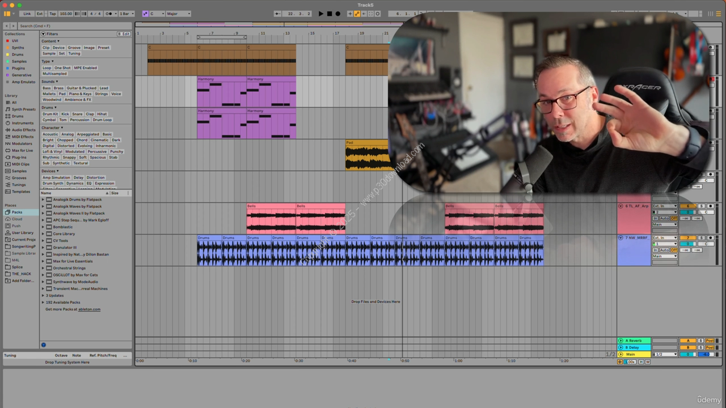Image resolution: width=726 pixels, height=408 pixels.
Task: Toggle the Capture MIDI button
Action: coord(371,14)
